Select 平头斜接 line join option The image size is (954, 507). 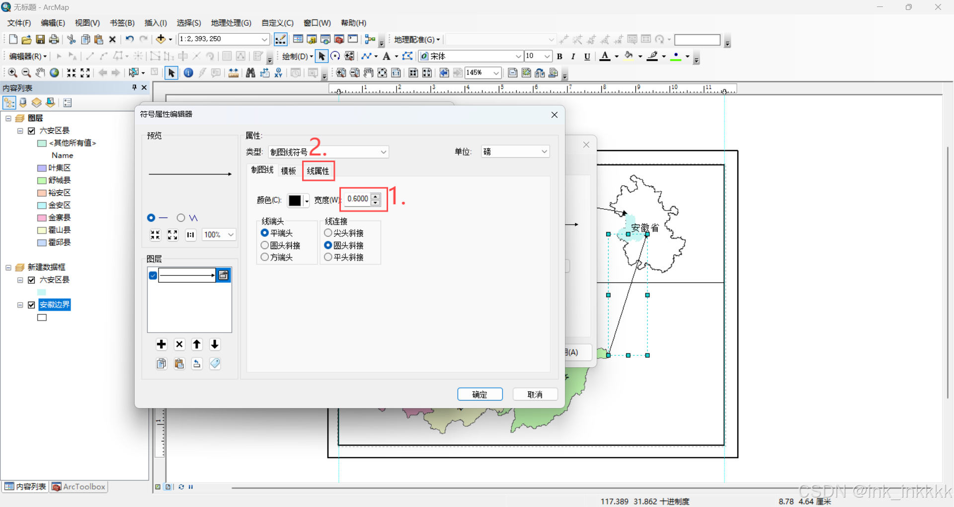point(328,257)
